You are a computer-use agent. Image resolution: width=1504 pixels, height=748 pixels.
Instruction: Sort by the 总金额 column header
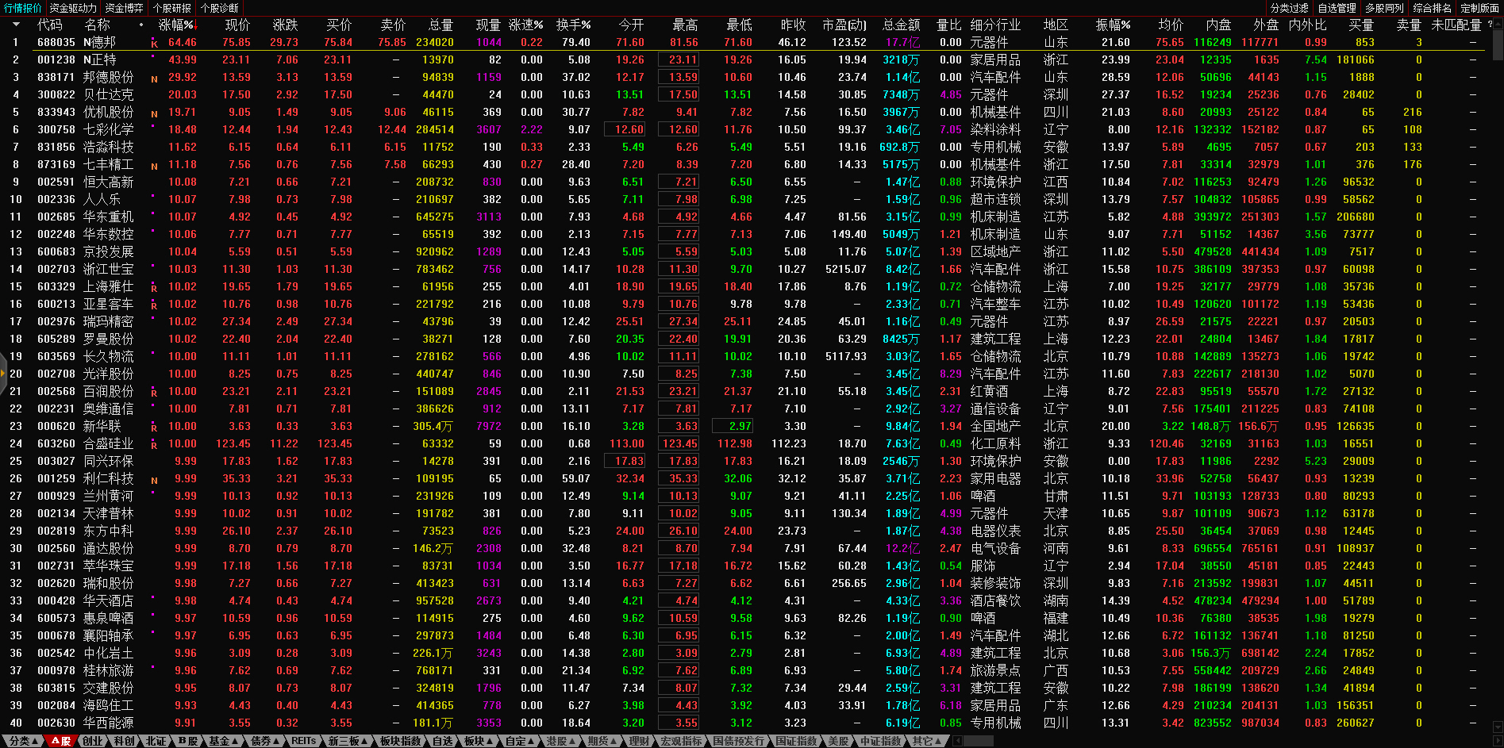(x=901, y=25)
